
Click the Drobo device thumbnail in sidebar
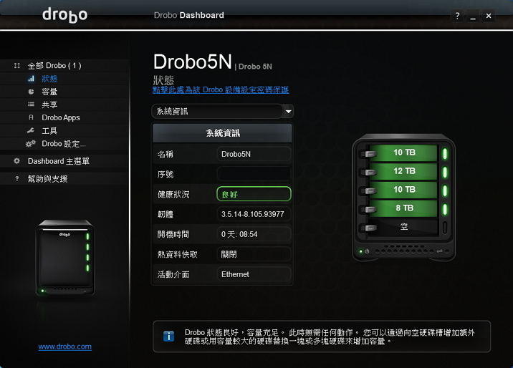pos(65,258)
